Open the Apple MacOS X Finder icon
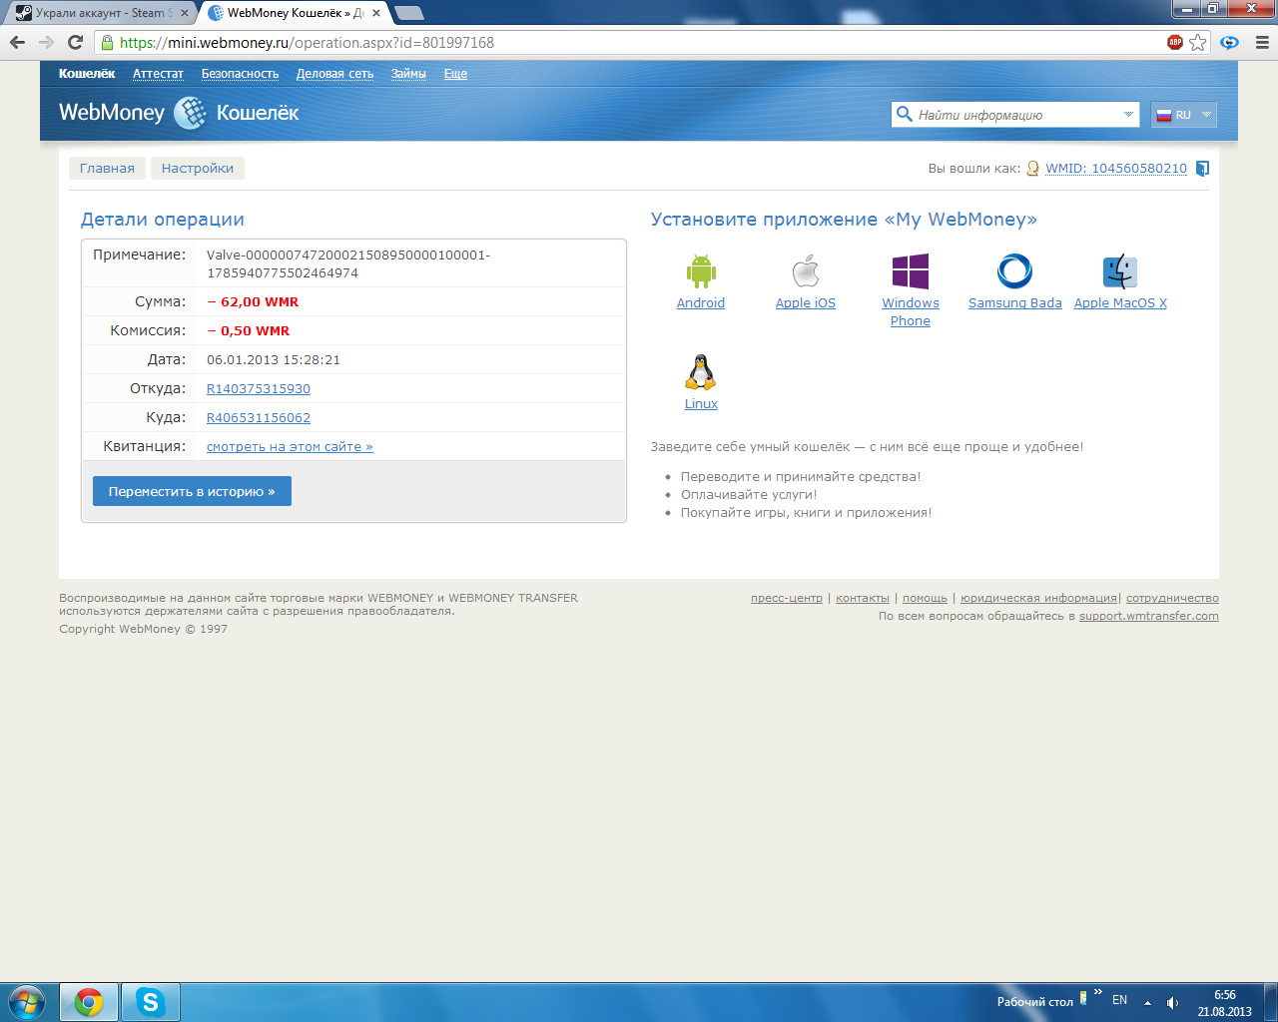Image resolution: width=1278 pixels, height=1022 pixels. point(1120,271)
